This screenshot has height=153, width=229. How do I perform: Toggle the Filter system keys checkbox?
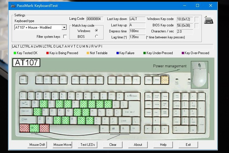(x=65, y=36)
